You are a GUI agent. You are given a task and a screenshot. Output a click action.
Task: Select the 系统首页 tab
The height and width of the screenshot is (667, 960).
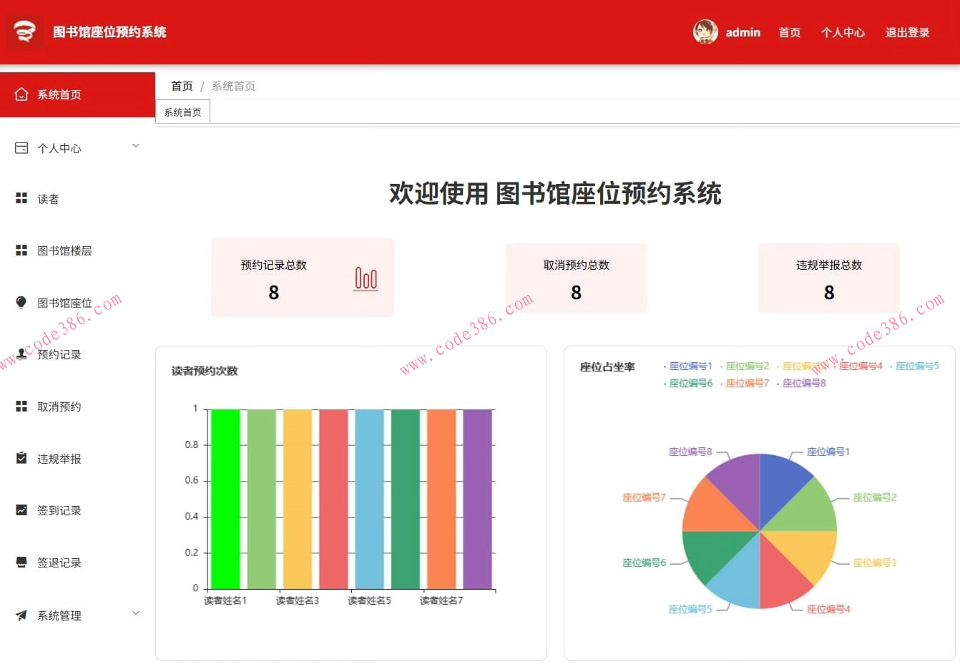click(x=182, y=111)
